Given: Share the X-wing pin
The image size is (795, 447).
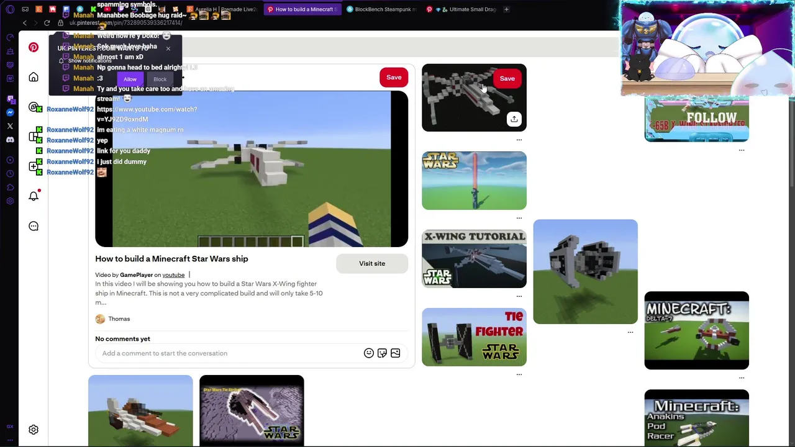Looking at the screenshot, I should pos(514,119).
